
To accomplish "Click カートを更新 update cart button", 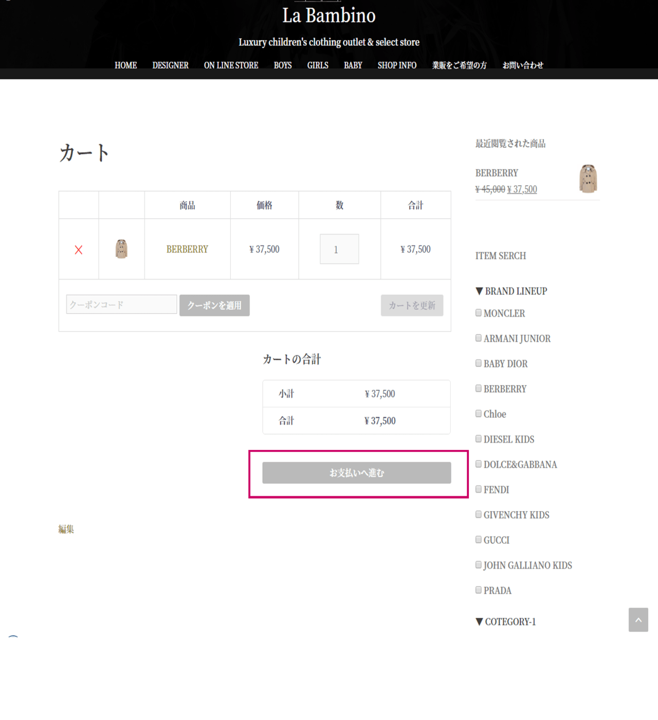I will coord(412,305).
